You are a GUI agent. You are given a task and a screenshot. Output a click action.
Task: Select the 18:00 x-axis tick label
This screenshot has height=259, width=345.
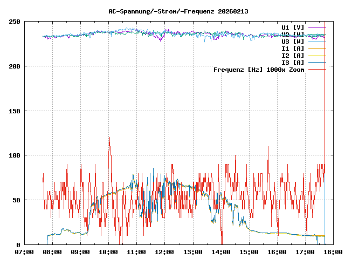333,252
